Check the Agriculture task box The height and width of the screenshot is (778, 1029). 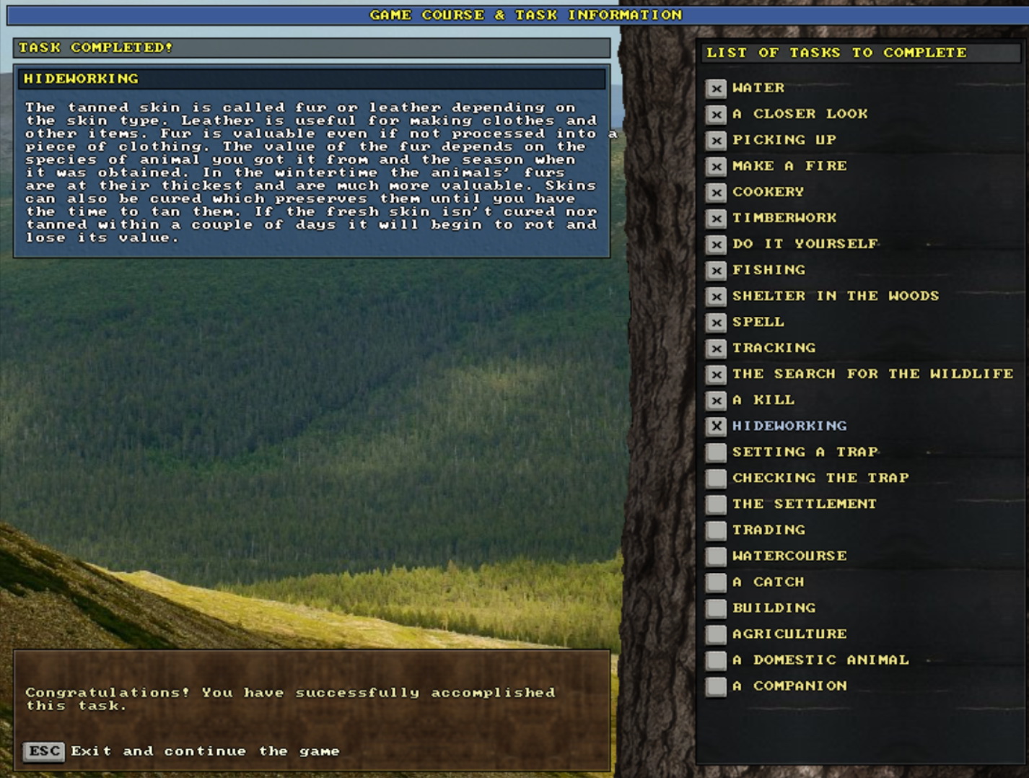tap(716, 634)
